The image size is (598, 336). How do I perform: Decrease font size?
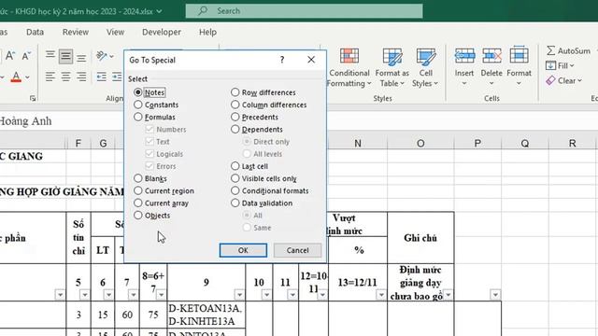tap(26, 56)
